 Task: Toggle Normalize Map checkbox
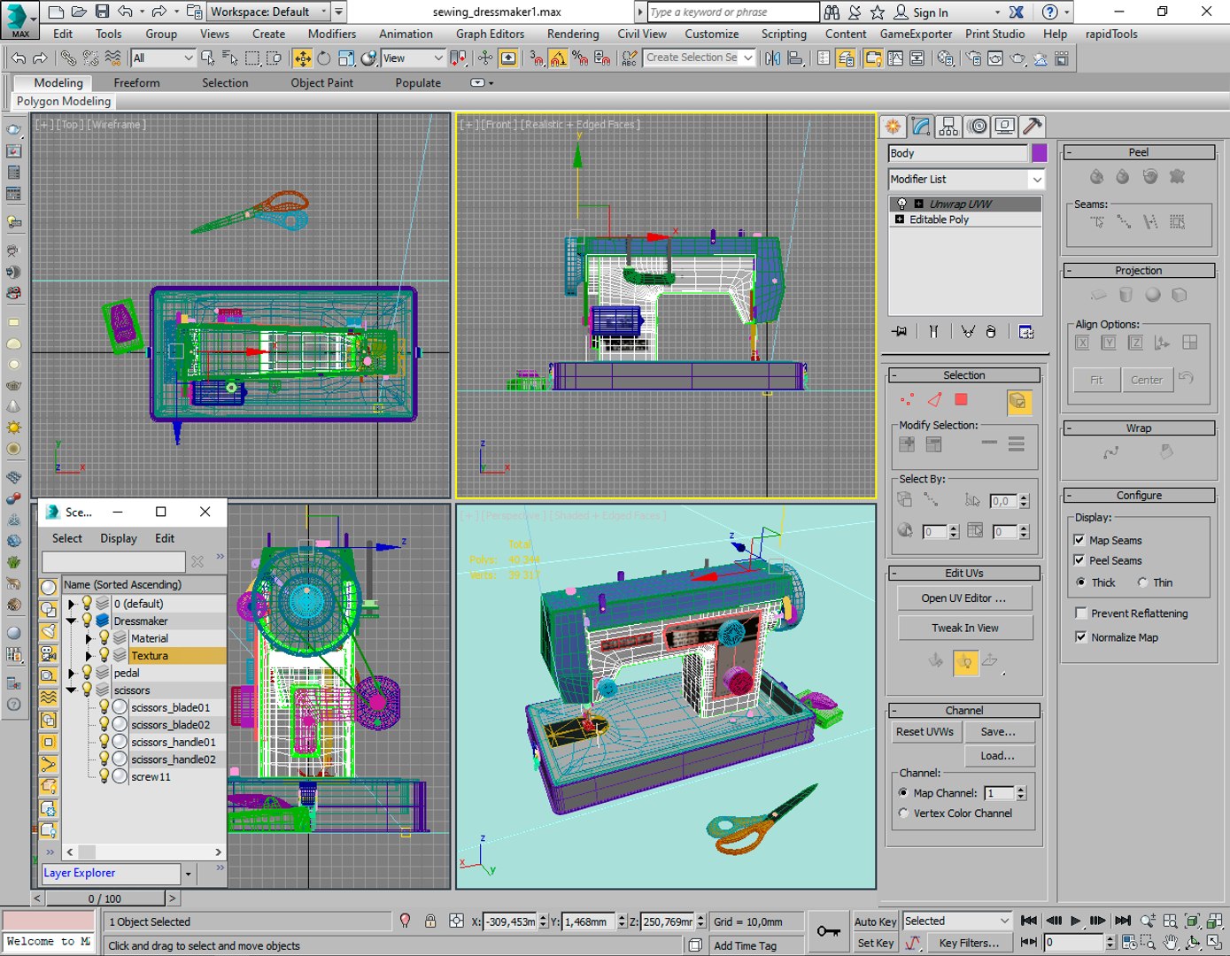(1081, 636)
